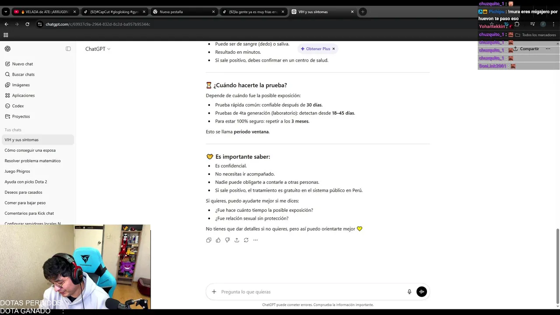The height and width of the screenshot is (315, 560).
Task: Open the site info icon beside the URL
Action: [40, 24]
